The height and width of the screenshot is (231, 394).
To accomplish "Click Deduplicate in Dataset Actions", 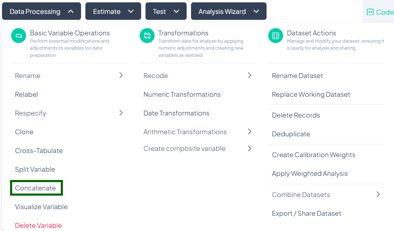I will pyautogui.click(x=291, y=134).
